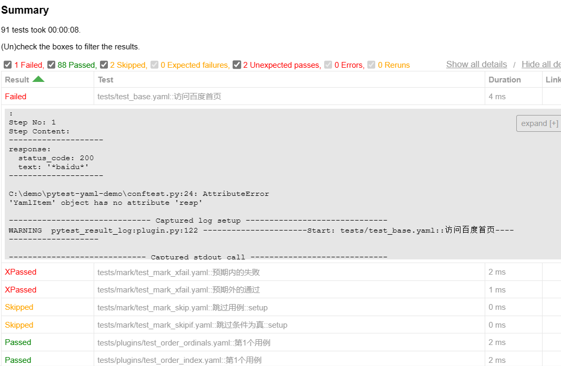Sort by the Links column header

(553, 80)
